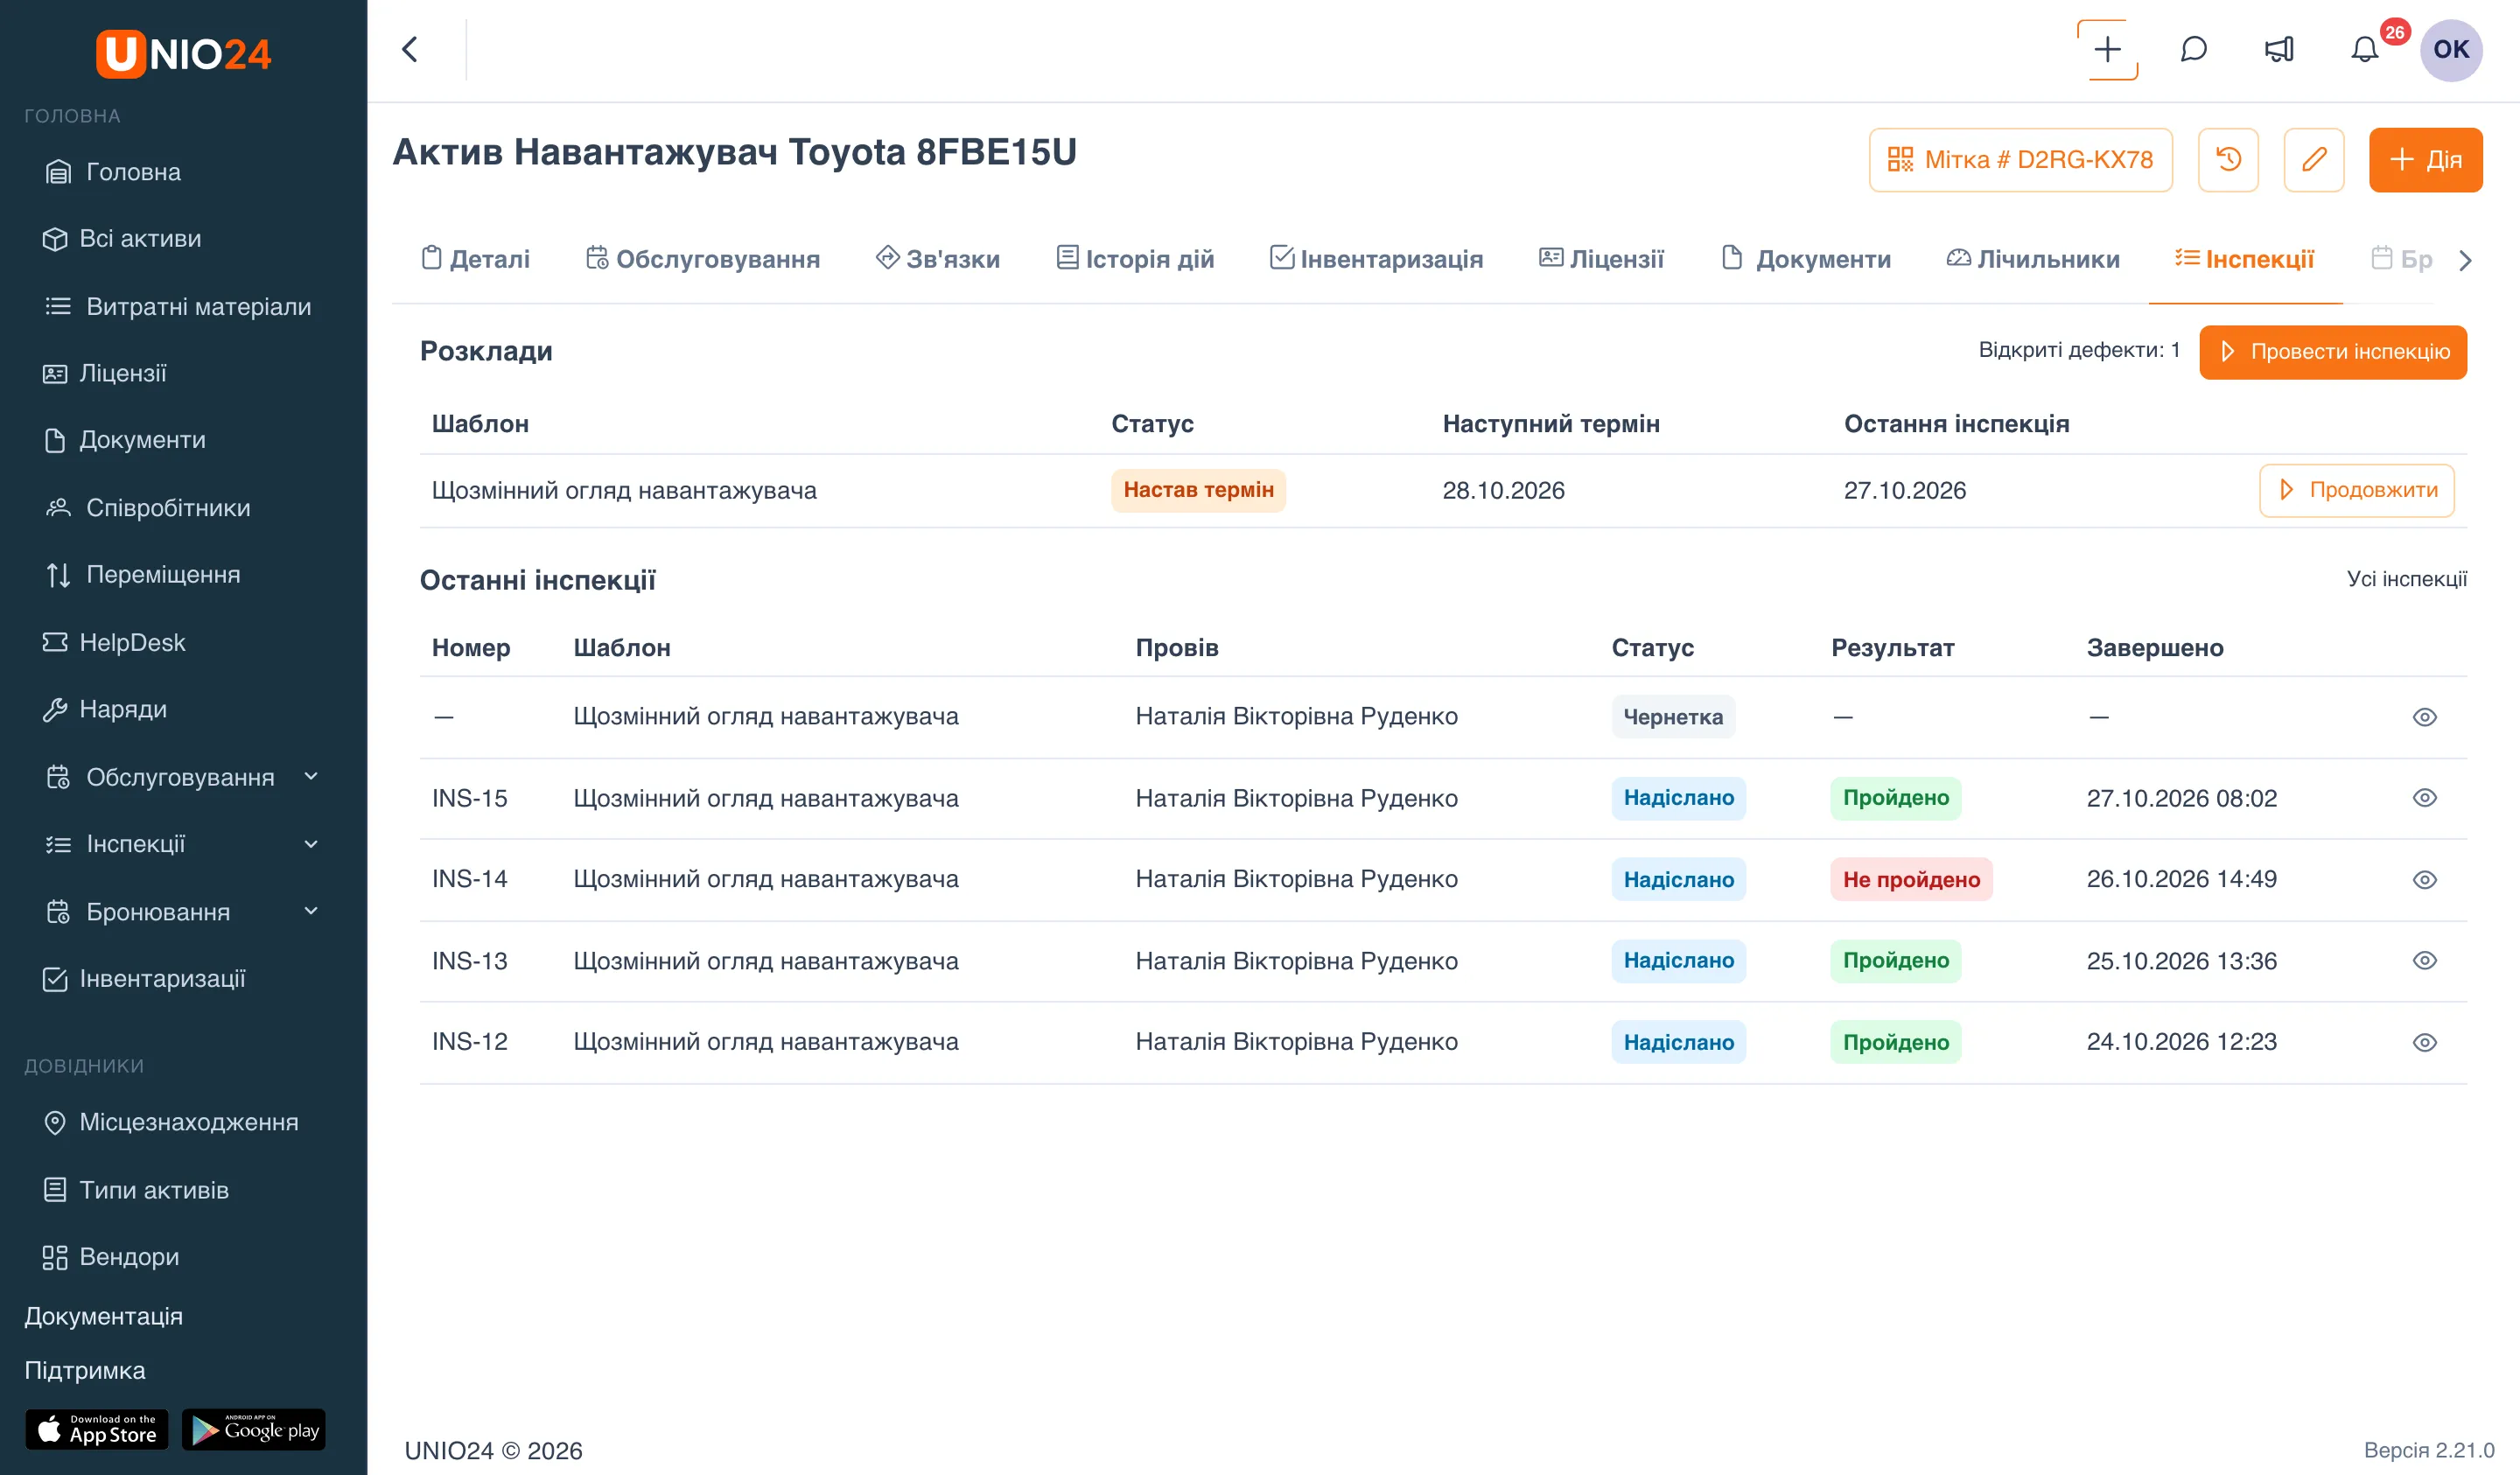Open the chat bubble icon
Viewport: 2520px width, 1475px height.
coord(2194,49)
